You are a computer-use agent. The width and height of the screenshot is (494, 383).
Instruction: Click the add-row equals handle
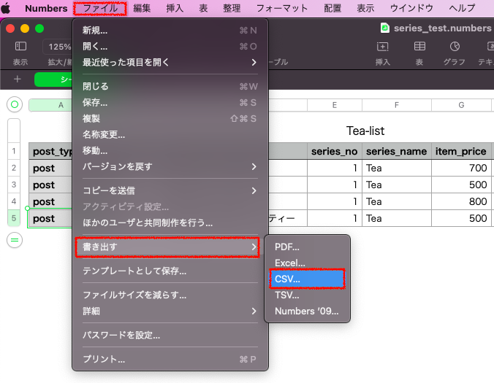point(15,240)
